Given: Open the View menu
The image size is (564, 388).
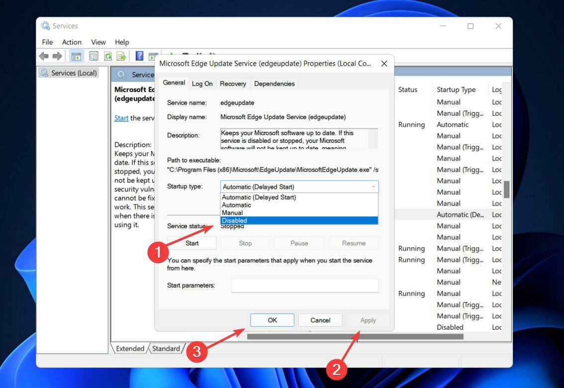Looking at the screenshot, I should pyautogui.click(x=98, y=42).
